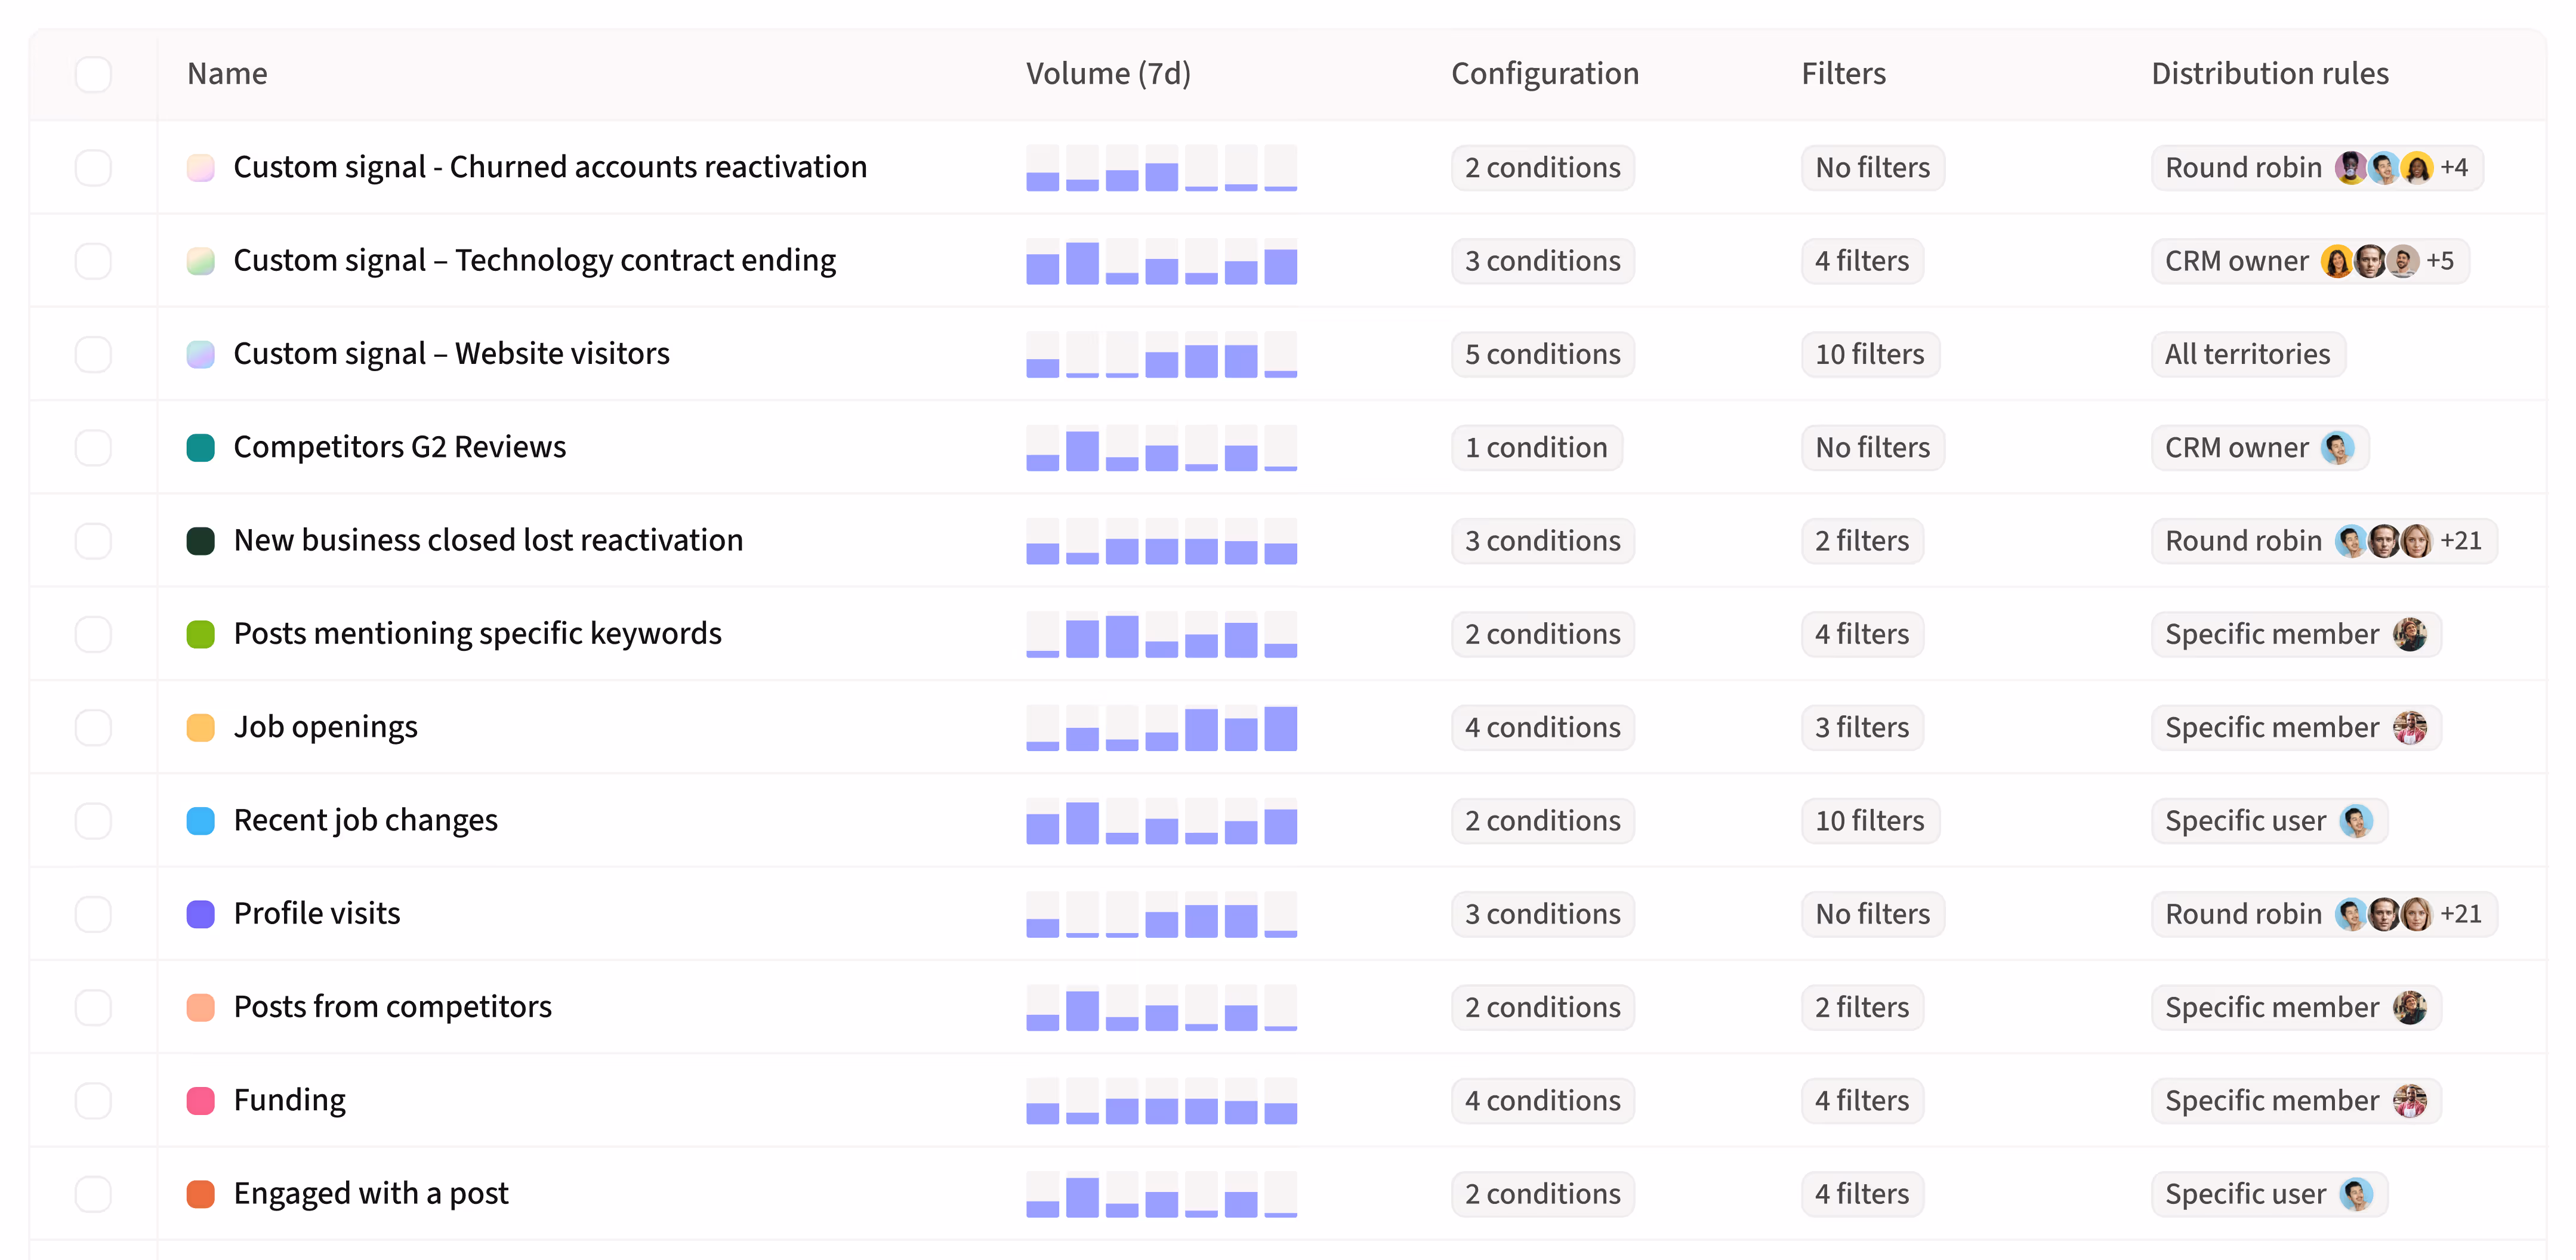Click 4 conditions in the Funding row
This screenshot has width=2576, height=1260.
(1542, 1101)
